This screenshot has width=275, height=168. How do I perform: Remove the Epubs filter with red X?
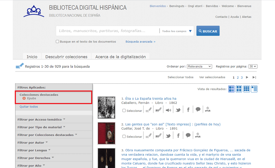(24, 98)
